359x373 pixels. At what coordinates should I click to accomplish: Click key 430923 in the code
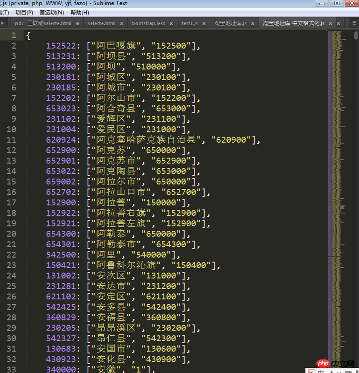[x=61, y=359]
